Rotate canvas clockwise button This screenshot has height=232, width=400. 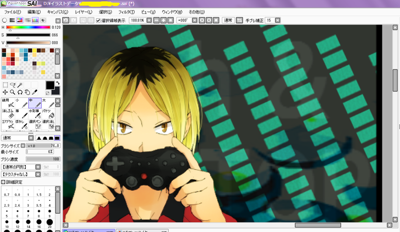click(209, 20)
